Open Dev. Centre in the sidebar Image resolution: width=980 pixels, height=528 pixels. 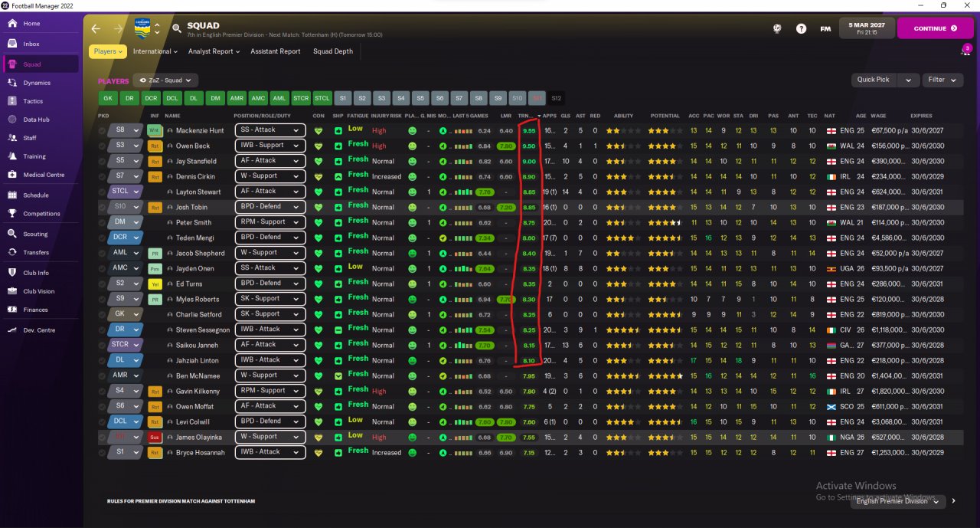(x=41, y=330)
